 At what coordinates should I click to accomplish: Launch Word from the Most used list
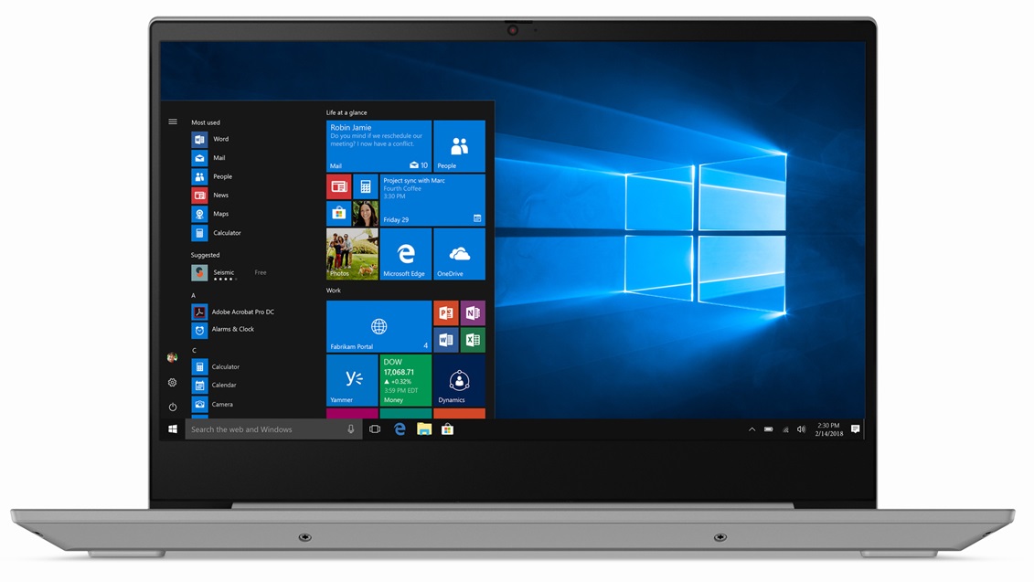pyautogui.click(x=219, y=139)
